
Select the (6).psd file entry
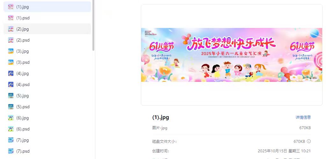(x=47, y=129)
